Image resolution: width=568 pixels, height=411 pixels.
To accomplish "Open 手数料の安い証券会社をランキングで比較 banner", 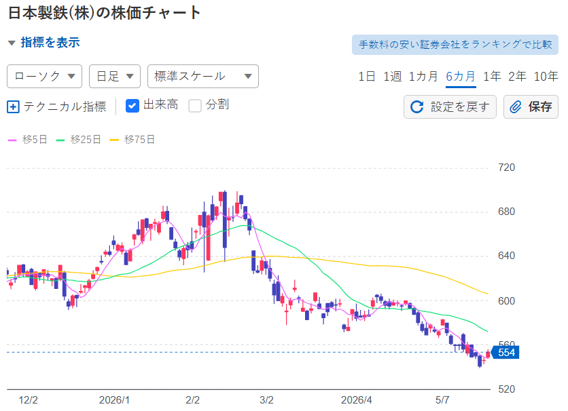I will coord(455,45).
